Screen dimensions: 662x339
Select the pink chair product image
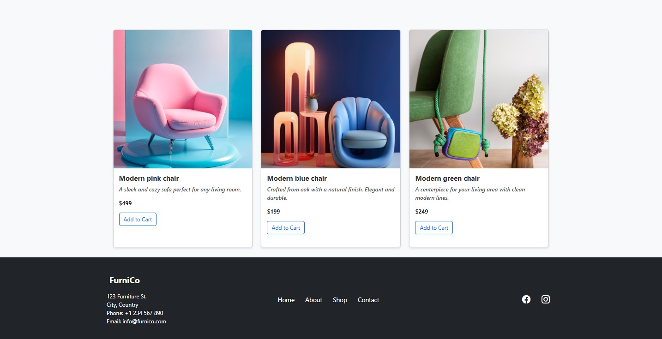point(183,99)
